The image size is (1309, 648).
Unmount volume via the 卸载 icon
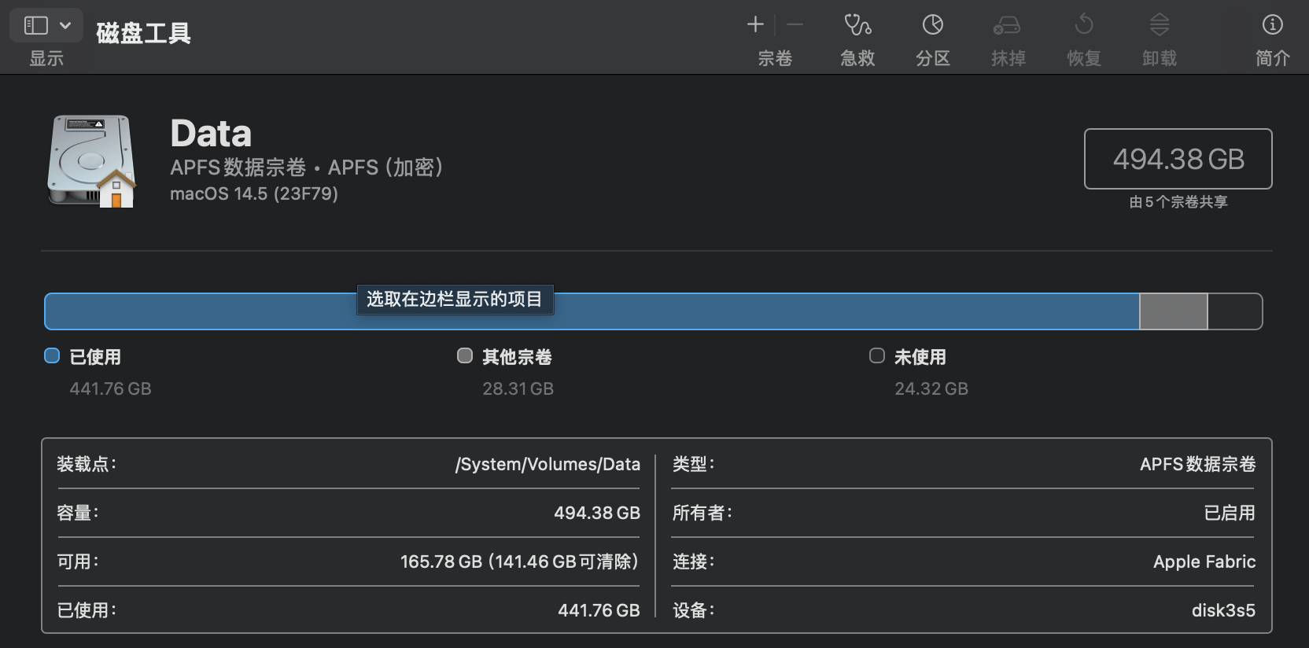click(1159, 24)
